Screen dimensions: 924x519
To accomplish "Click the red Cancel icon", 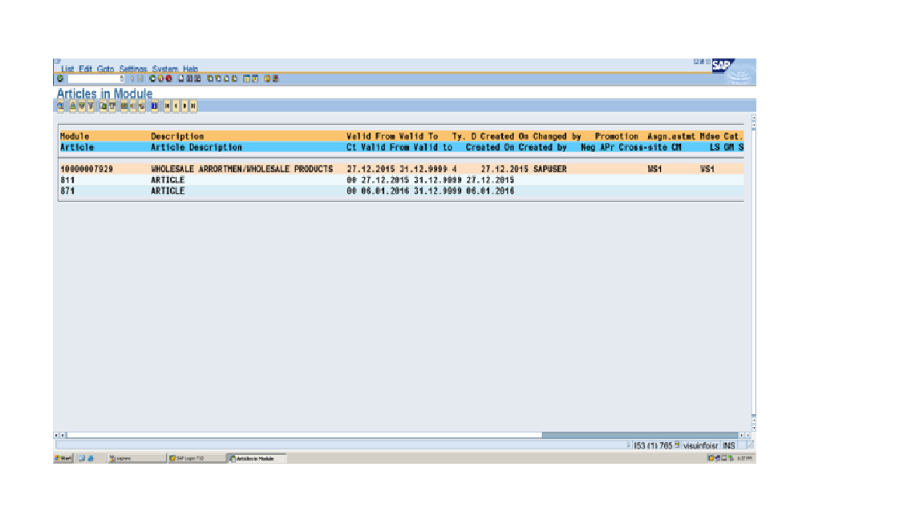I will pyautogui.click(x=168, y=78).
